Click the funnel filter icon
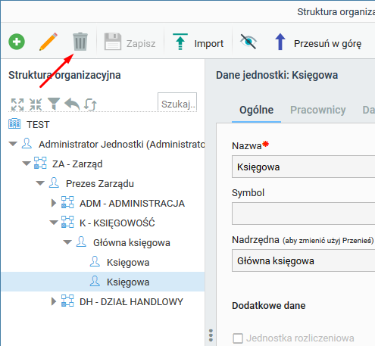The height and width of the screenshot is (346, 375). tap(54, 104)
